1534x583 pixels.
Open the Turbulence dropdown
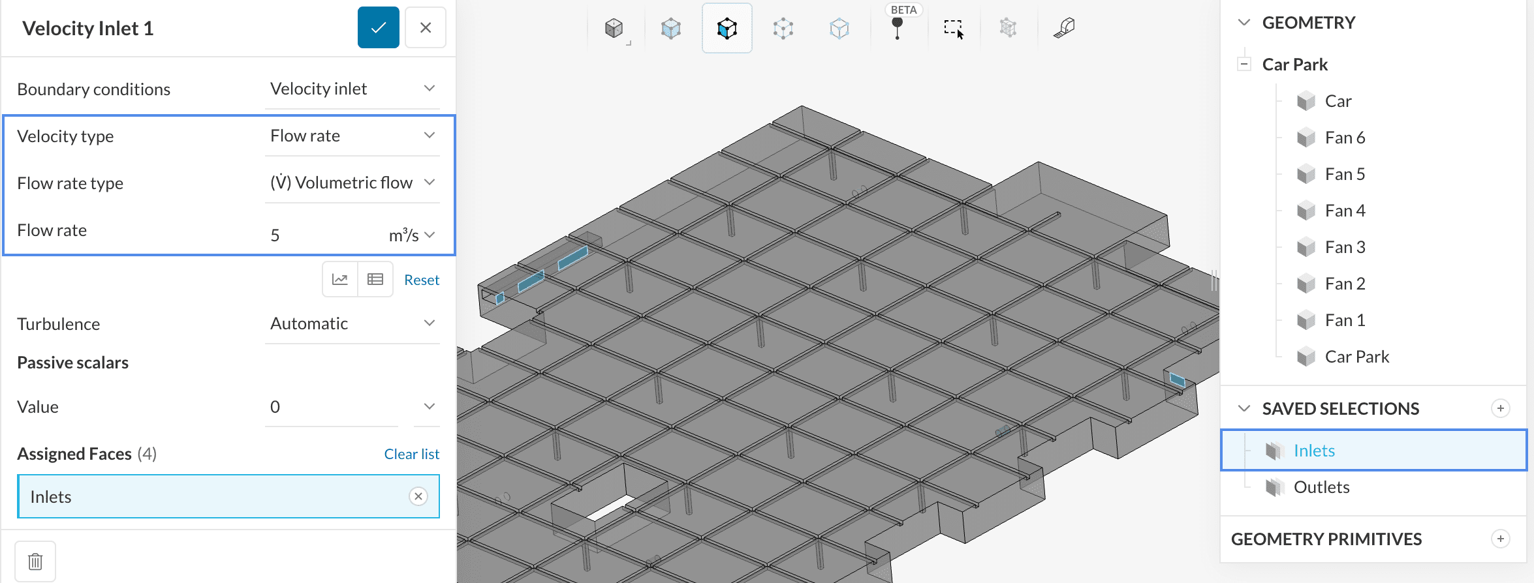(x=352, y=323)
